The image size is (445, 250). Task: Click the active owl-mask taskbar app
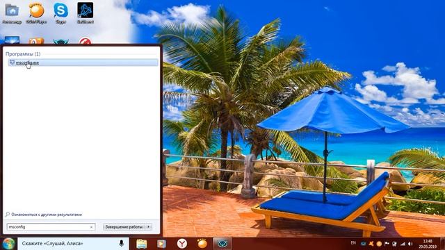click(x=222, y=244)
